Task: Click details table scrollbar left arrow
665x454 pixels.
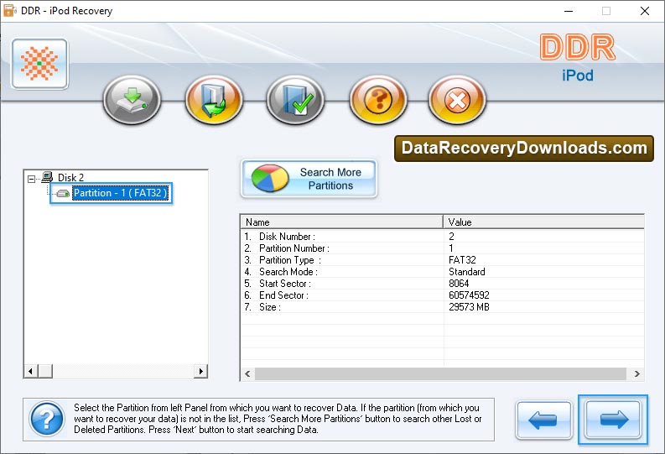Action: (x=247, y=373)
